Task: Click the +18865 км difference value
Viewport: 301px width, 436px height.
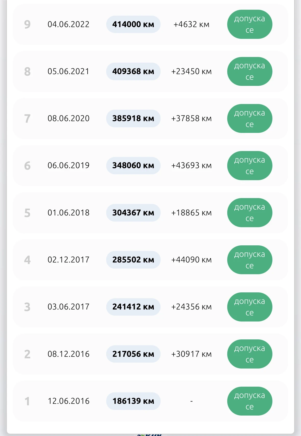Action: (191, 213)
